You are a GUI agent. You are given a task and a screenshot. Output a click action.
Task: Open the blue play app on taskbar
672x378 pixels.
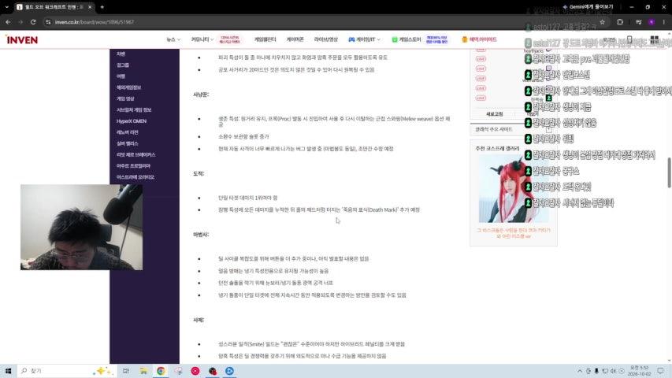tap(229, 371)
